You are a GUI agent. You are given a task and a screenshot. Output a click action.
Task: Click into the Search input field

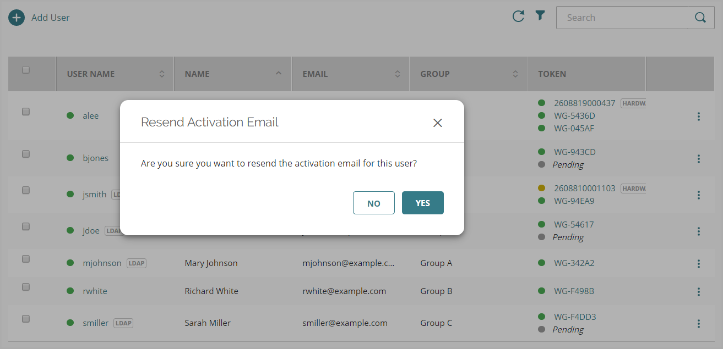pyautogui.click(x=622, y=18)
